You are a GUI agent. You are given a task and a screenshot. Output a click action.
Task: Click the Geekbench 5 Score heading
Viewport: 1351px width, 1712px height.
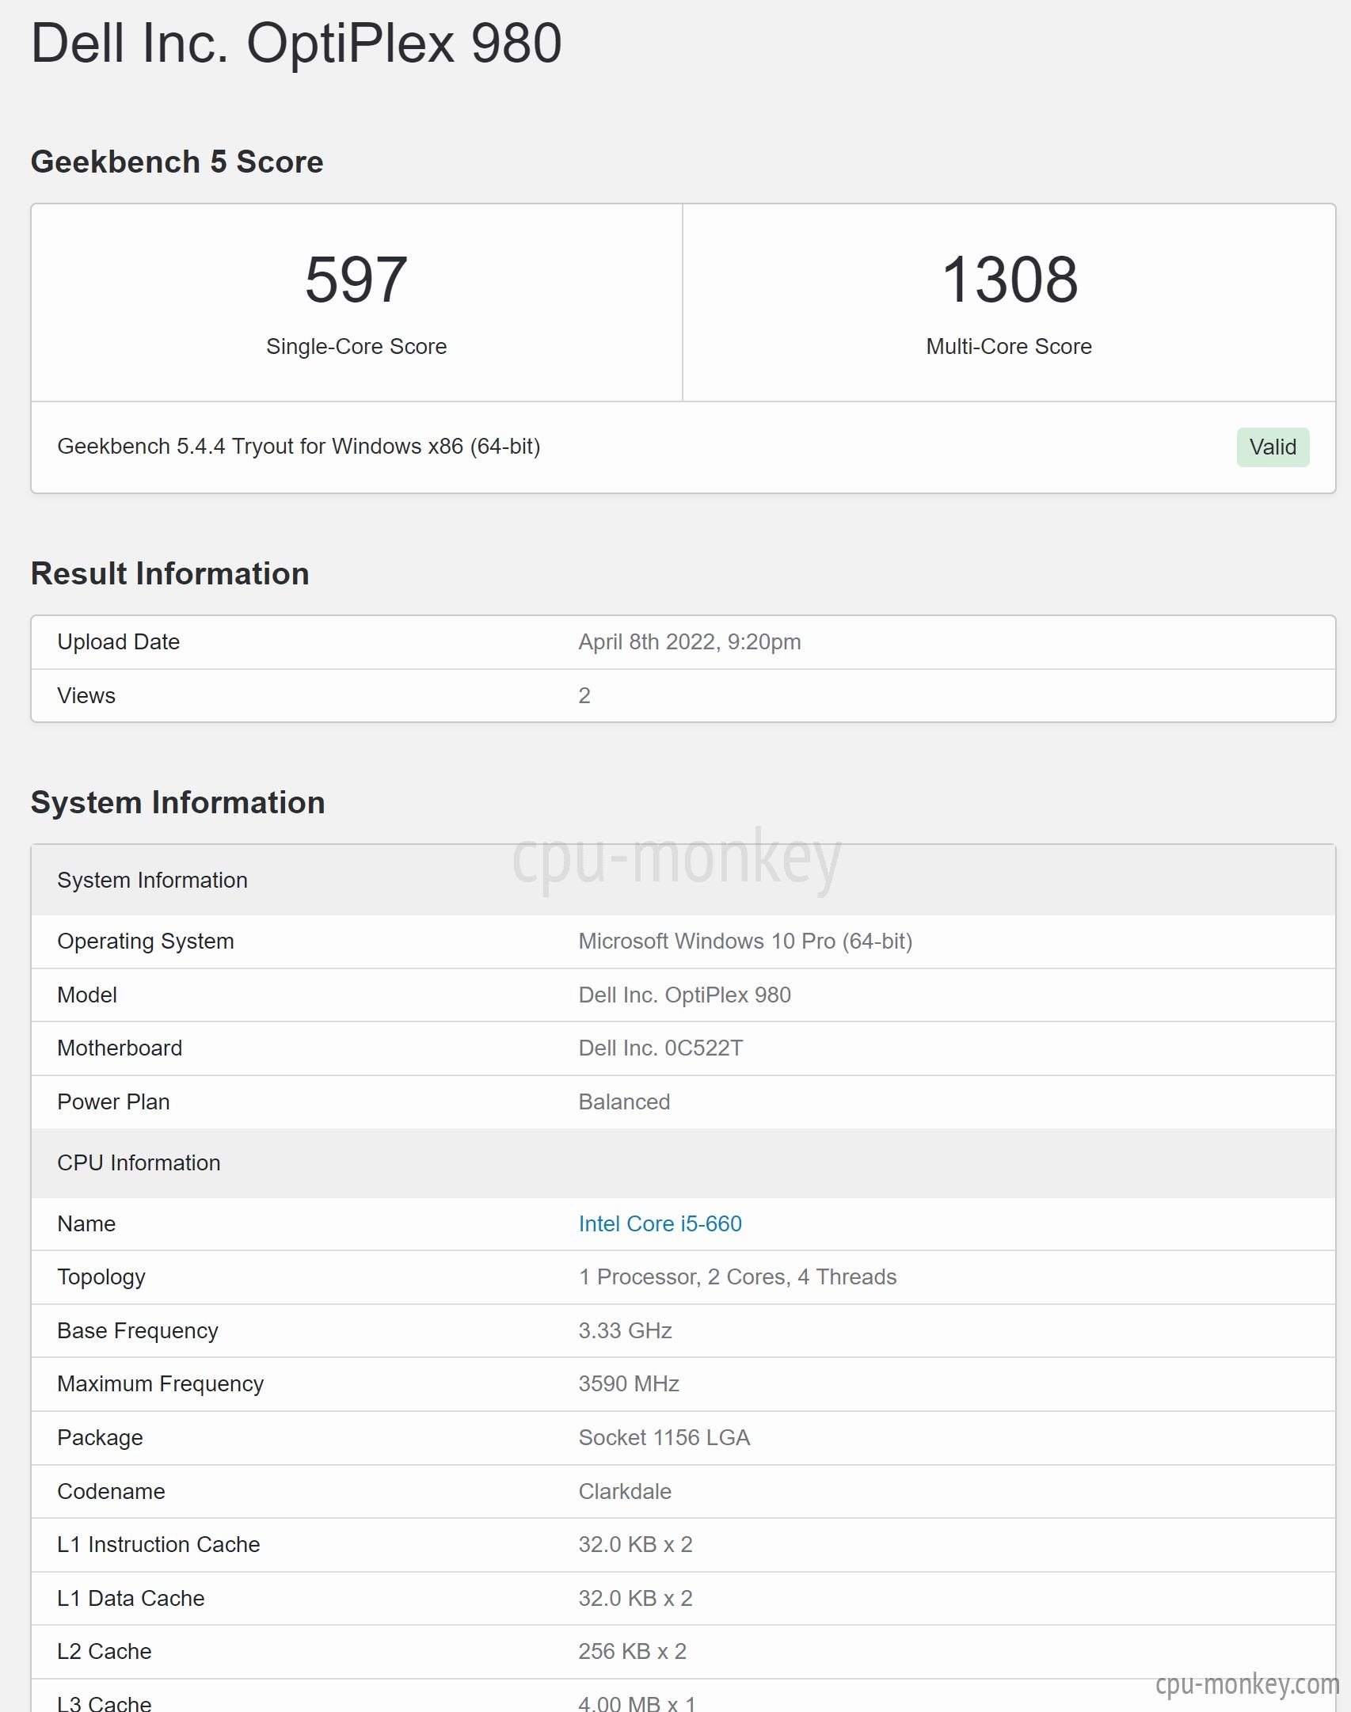(x=177, y=162)
